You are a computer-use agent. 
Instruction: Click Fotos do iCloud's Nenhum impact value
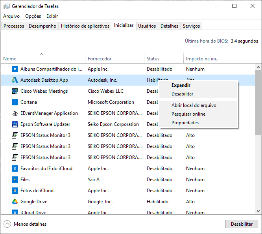(x=195, y=191)
